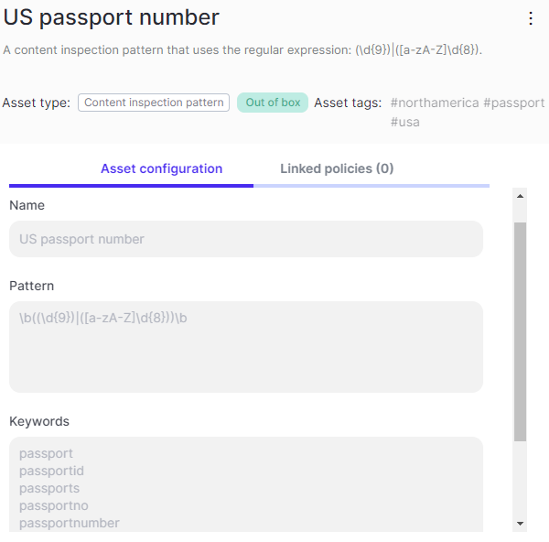Screen dimensions: 549x542
Task: Click the Name field with US passport number
Action: tap(245, 239)
